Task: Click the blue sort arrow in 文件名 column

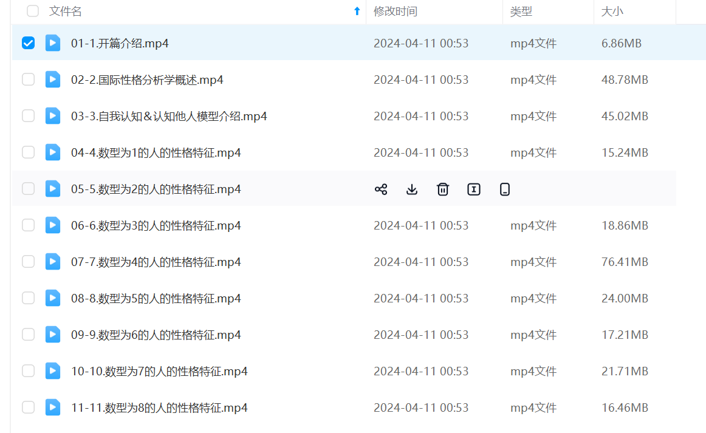Action: coord(357,11)
